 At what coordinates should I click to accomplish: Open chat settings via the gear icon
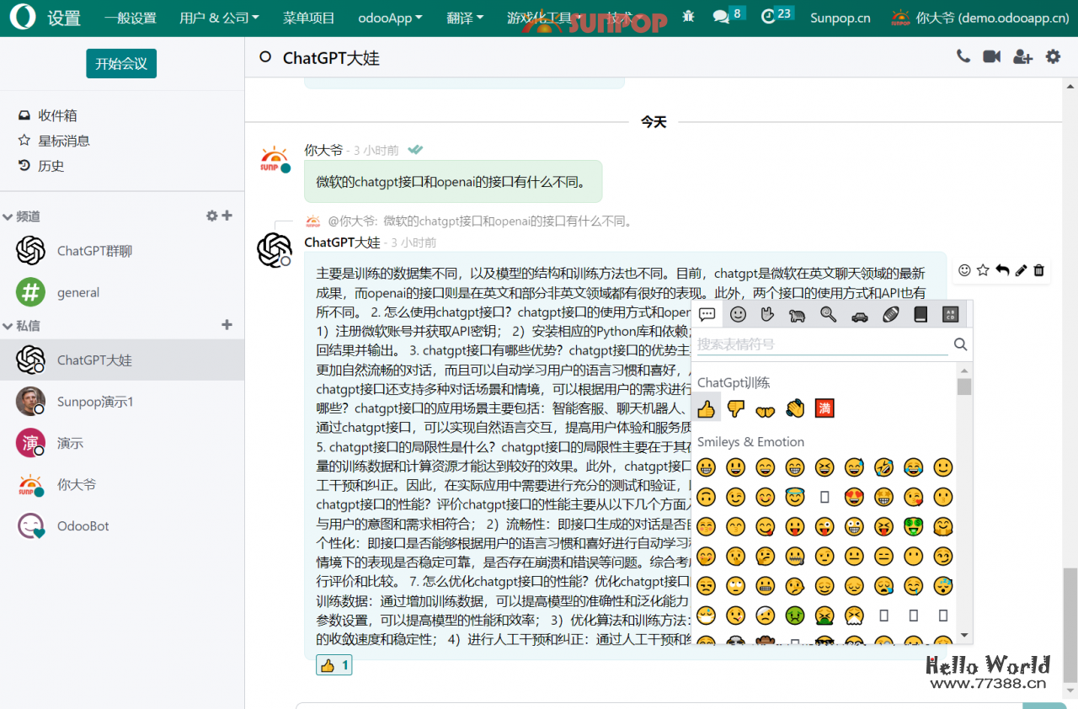(x=1053, y=56)
